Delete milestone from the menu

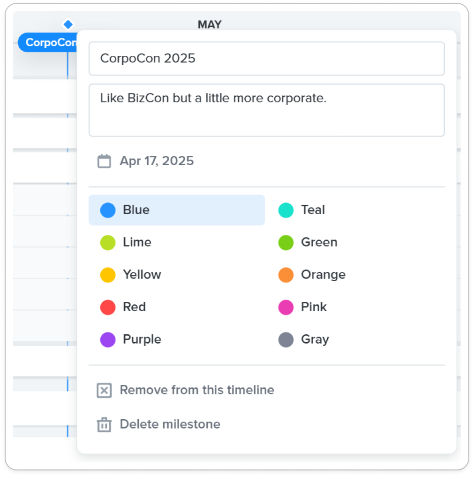click(x=170, y=424)
